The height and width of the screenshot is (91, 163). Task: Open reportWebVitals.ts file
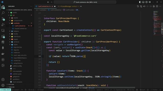point(20,58)
